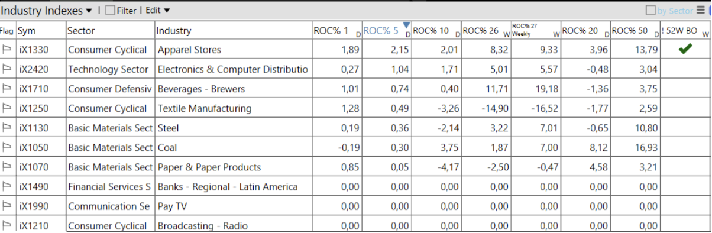Screen dimensions: 712x233
Task: Toggle flag for iX1710 Beverages - Brewers
Action: [7, 89]
